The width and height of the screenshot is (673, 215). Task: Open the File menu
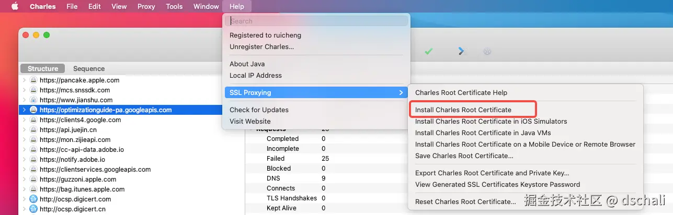(72, 6)
